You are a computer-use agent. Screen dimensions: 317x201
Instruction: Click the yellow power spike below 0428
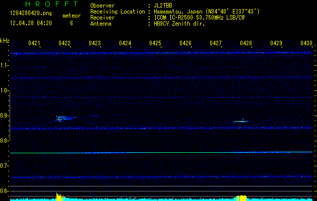coord(242,197)
